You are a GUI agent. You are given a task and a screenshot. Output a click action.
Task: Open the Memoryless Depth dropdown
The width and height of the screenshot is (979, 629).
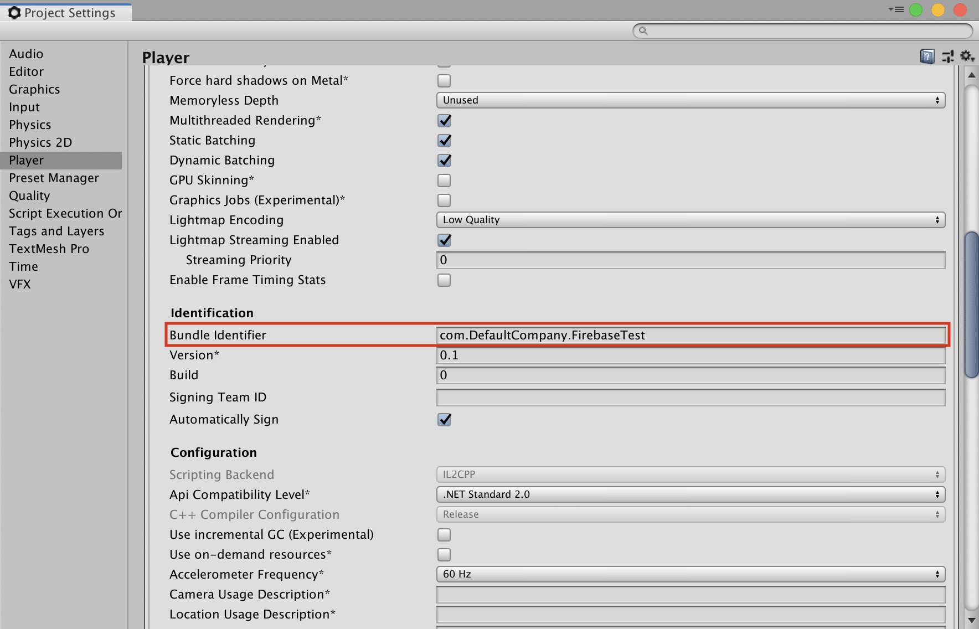689,100
